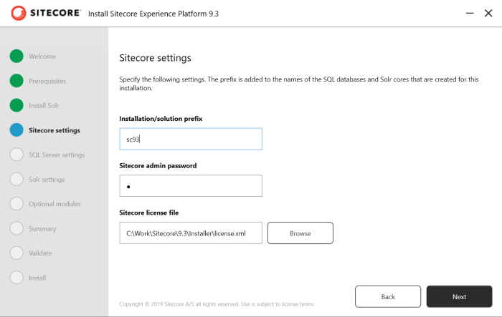Select the SQL Server settings step label
The width and height of the screenshot is (502, 317).
tap(57, 155)
